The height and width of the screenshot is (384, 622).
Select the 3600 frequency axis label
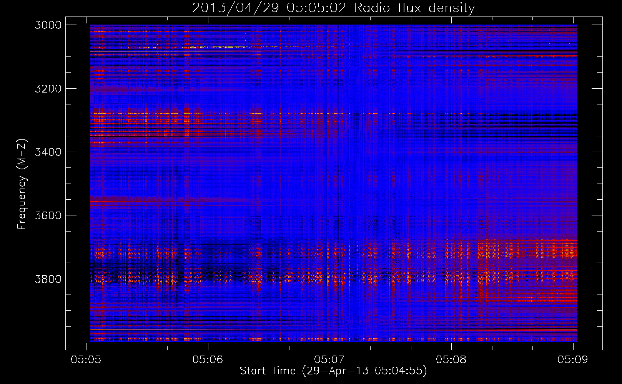click(48, 215)
